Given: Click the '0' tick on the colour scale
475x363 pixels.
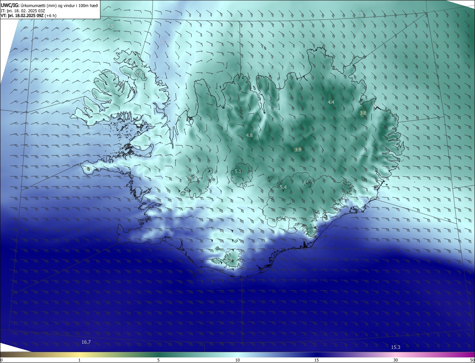Looking at the screenshot, I should [x=1, y=360].
